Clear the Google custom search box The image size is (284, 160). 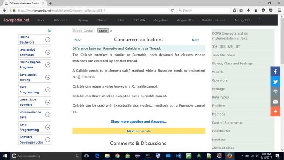click(x=111, y=31)
